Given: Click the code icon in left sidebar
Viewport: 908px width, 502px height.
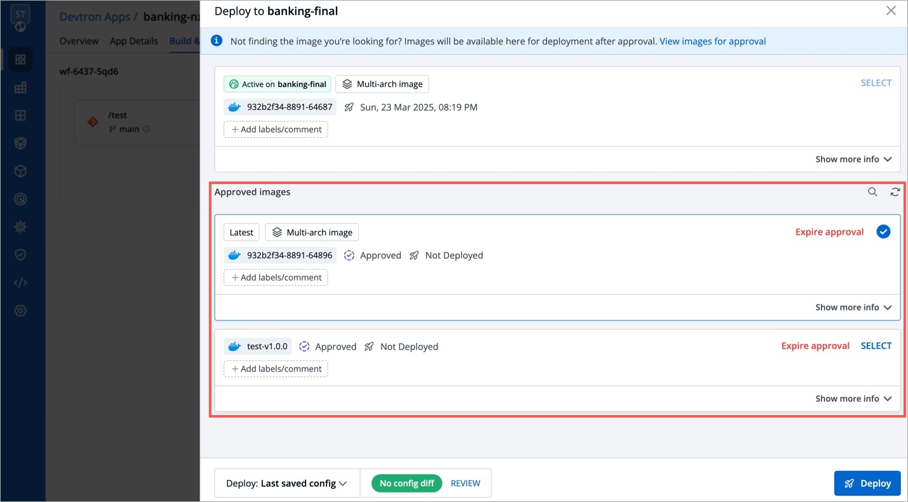Looking at the screenshot, I should click(x=20, y=282).
